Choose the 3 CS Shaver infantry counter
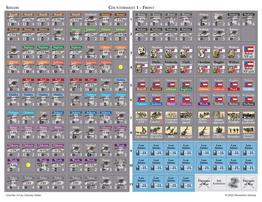Screen dimensions: 262x202 58,132
